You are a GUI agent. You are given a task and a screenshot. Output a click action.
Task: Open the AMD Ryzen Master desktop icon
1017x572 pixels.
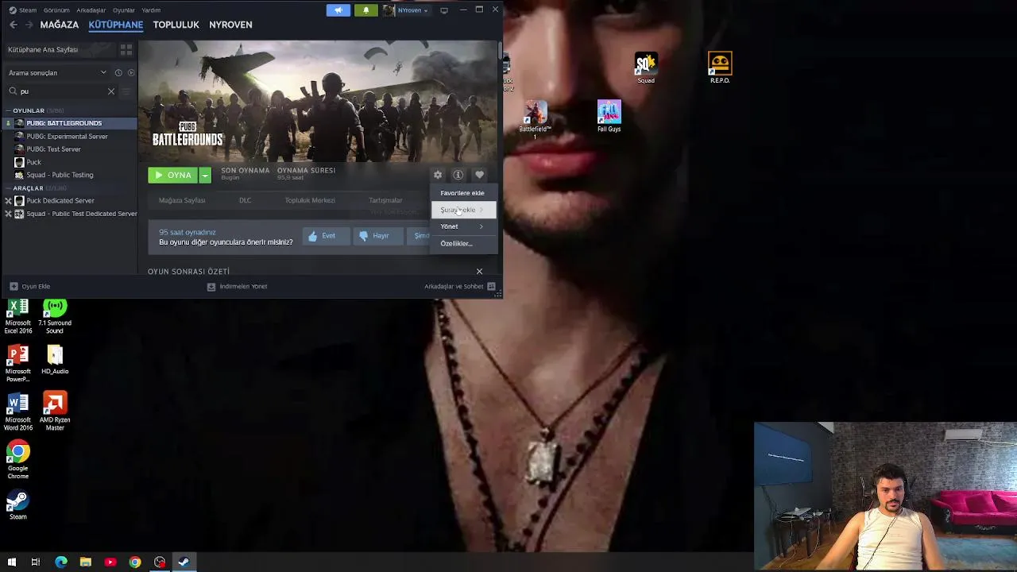tap(55, 411)
